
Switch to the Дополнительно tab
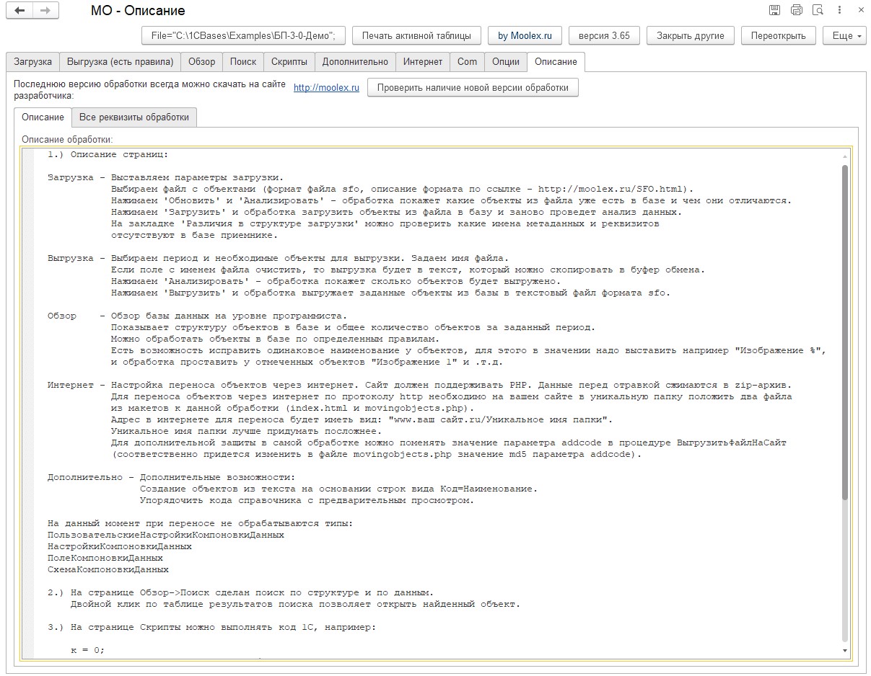coord(355,62)
